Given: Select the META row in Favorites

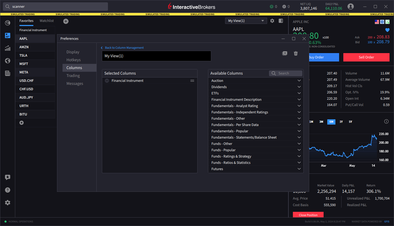Looking at the screenshot, I should pyautogui.click(x=35, y=73).
